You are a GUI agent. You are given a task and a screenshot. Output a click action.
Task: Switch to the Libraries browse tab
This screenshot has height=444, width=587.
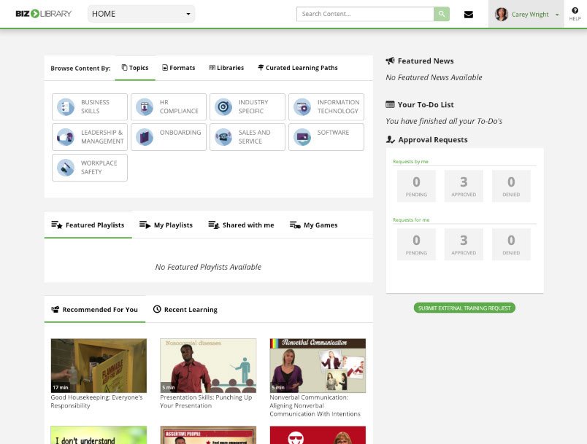[226, 68]
